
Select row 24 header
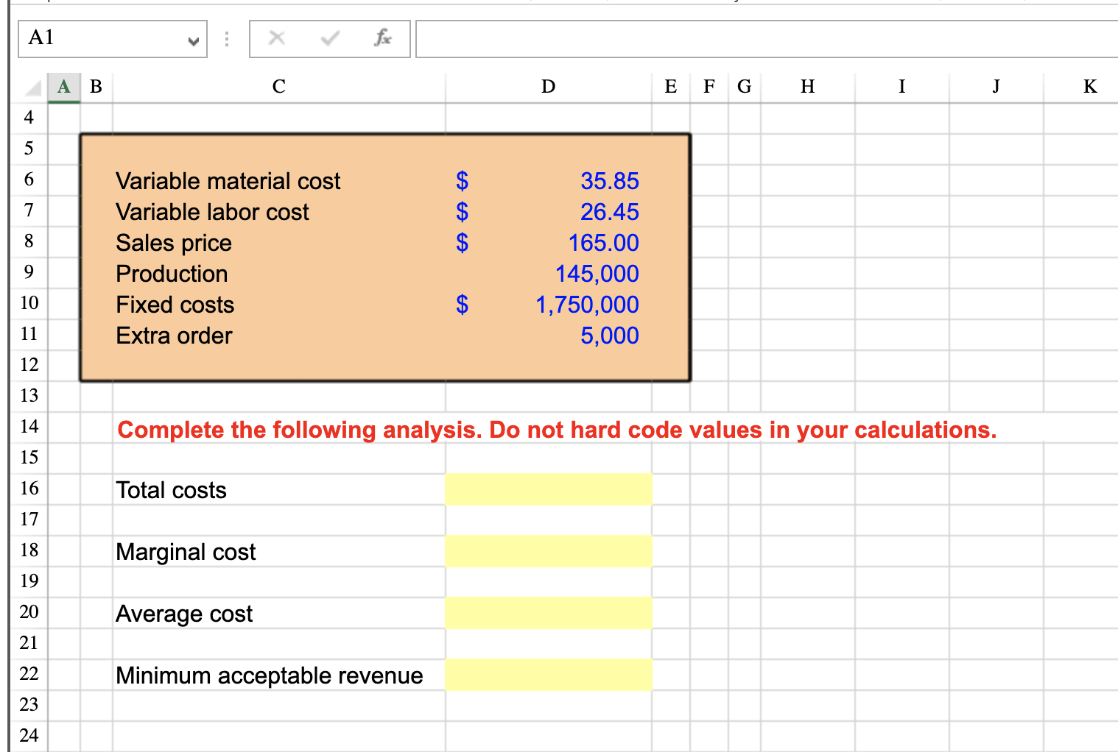[x=29, y=736]
